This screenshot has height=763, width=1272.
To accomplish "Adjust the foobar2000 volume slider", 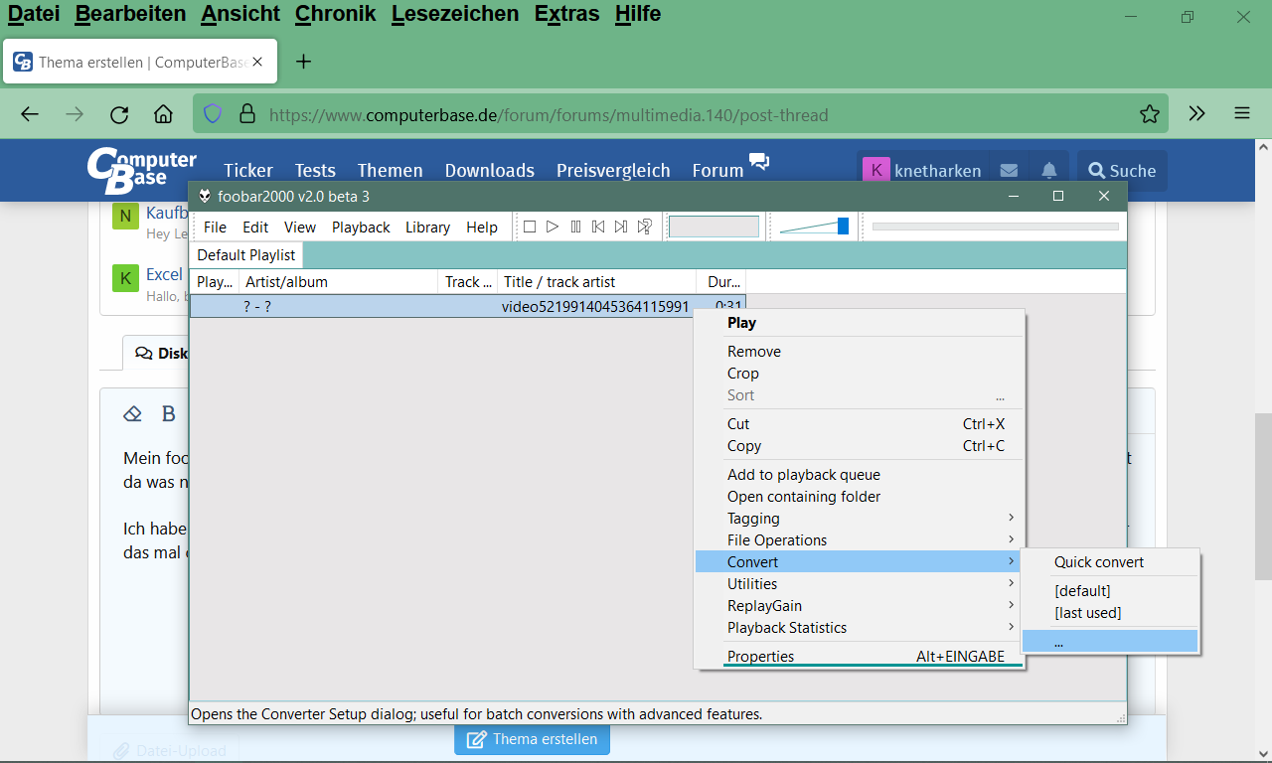I will pos(815,227).
